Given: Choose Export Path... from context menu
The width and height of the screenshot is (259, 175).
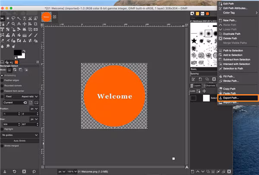Looking at the screenshot, I should [237, 98].
